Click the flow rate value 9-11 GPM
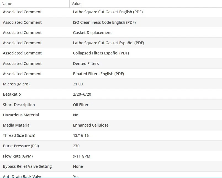Viewport: 222px width, 178px height. pyautogui.click(x=81, y=156)
